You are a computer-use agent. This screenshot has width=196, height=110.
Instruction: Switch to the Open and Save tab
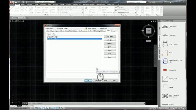coord(59,31)
